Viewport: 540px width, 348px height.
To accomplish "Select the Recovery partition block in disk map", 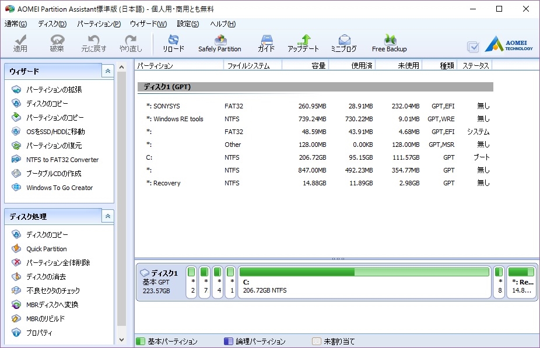I will coord(521,282).
